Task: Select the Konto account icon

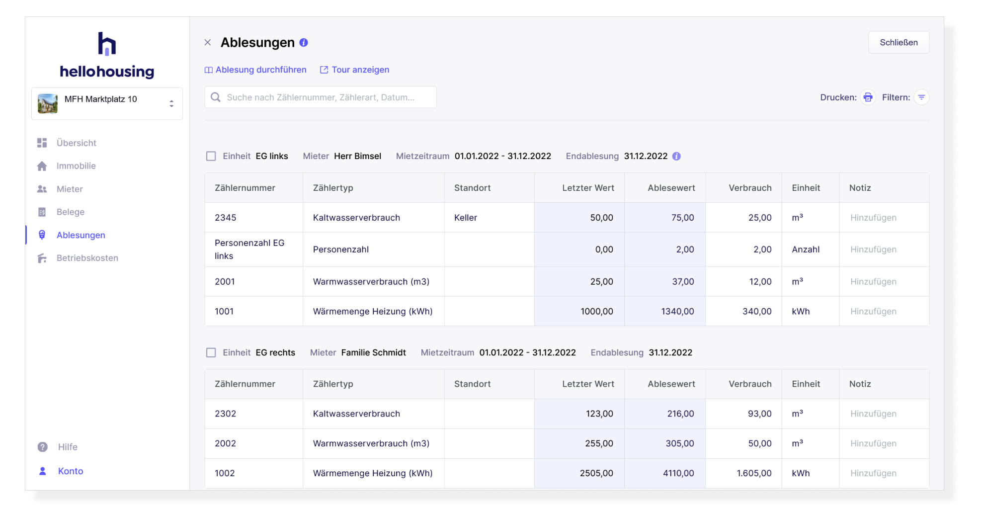Action: pos(43,471)
